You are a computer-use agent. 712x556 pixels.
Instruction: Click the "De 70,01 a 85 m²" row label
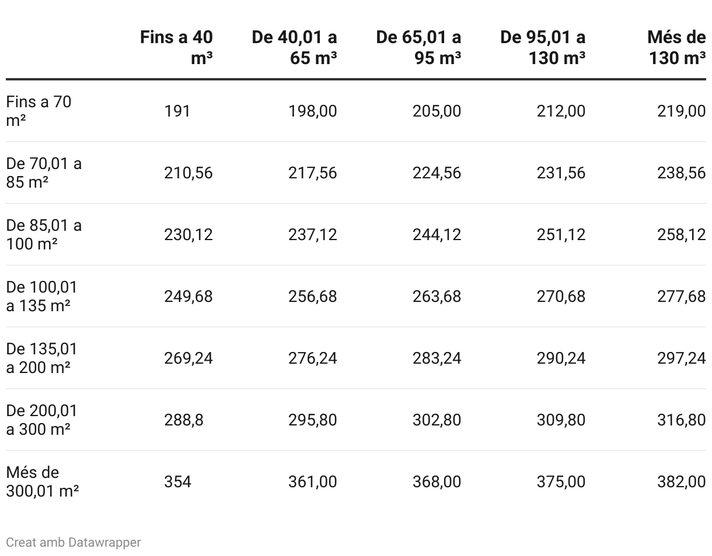(44, 173)
